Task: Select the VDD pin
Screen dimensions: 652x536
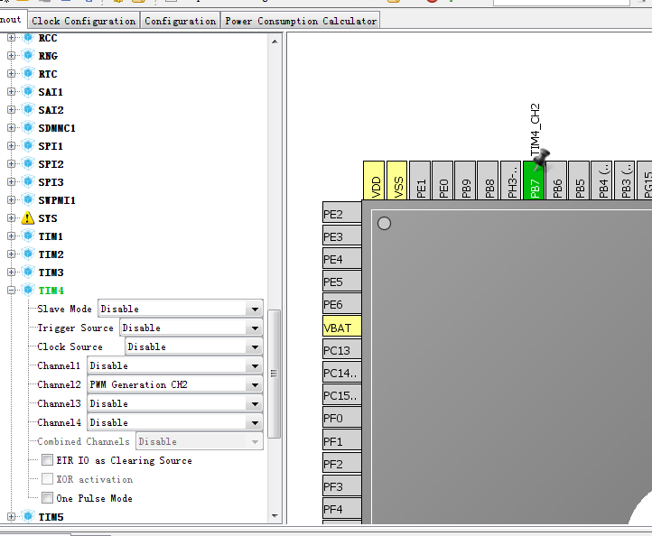Action: [x=374, y=180]
